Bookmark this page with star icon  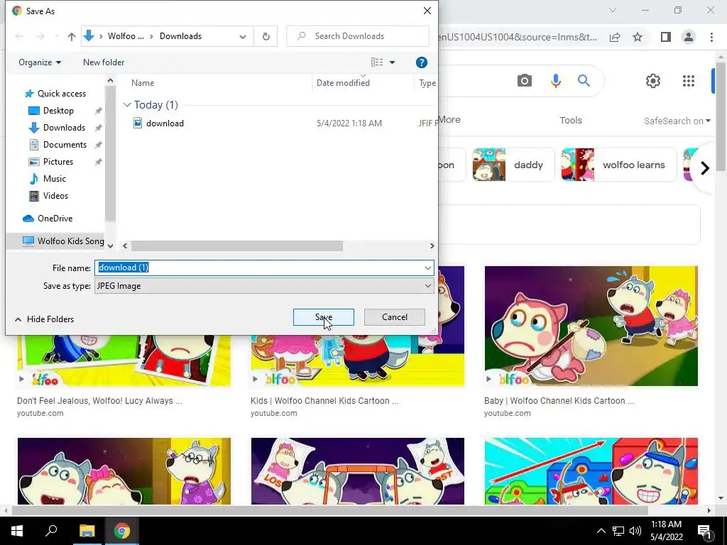point(638,37)
